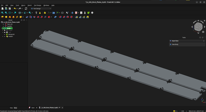Close the Start tab
This screenshot has width=206, height=112.
(x=37, y=108)
